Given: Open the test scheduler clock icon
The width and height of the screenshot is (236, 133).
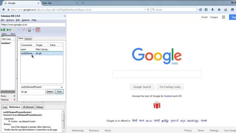Looking at the screenshot, I should (x=29, y=30).
